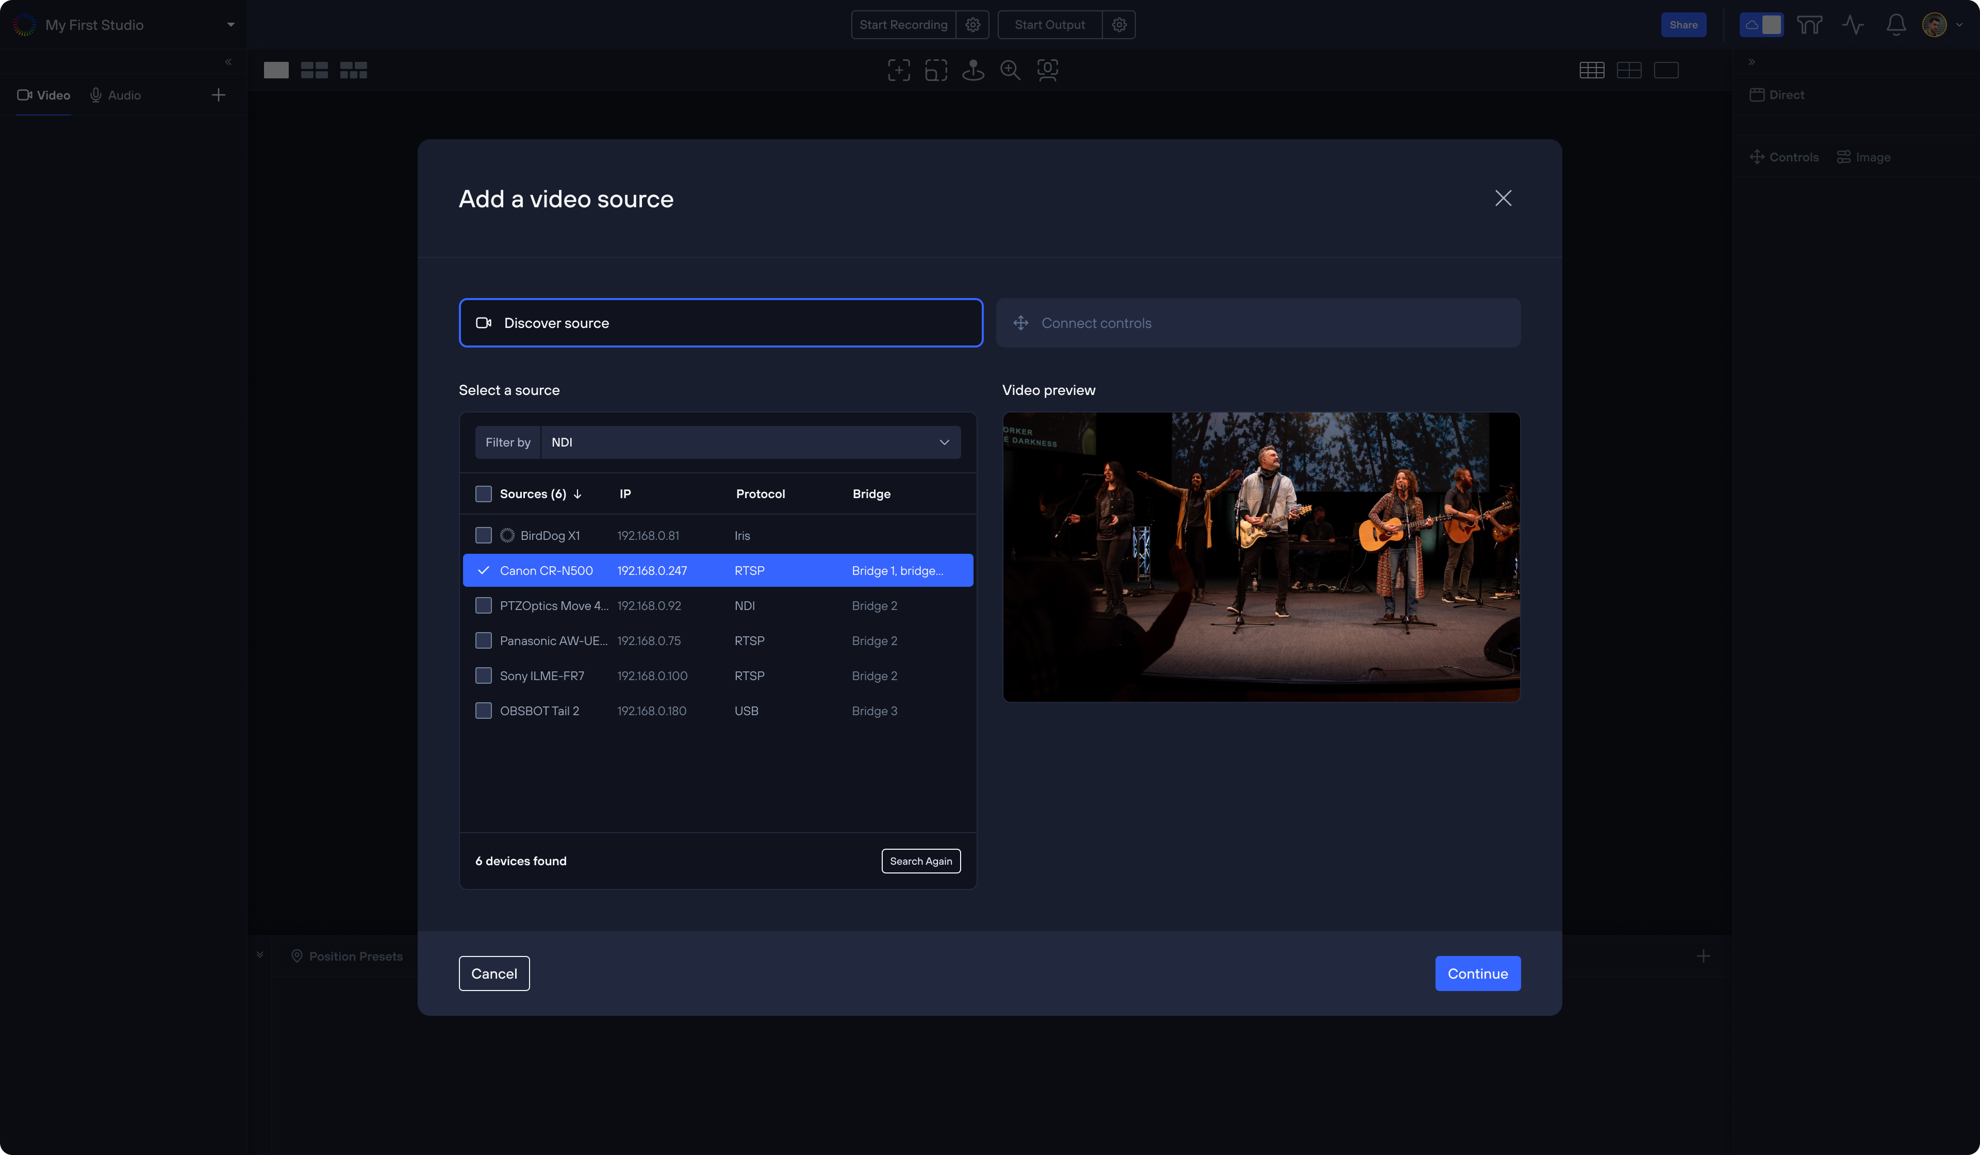Click the video preview thumbnail
Viewport: 1980px width, 1155px height.
(x=1261, y=557)
